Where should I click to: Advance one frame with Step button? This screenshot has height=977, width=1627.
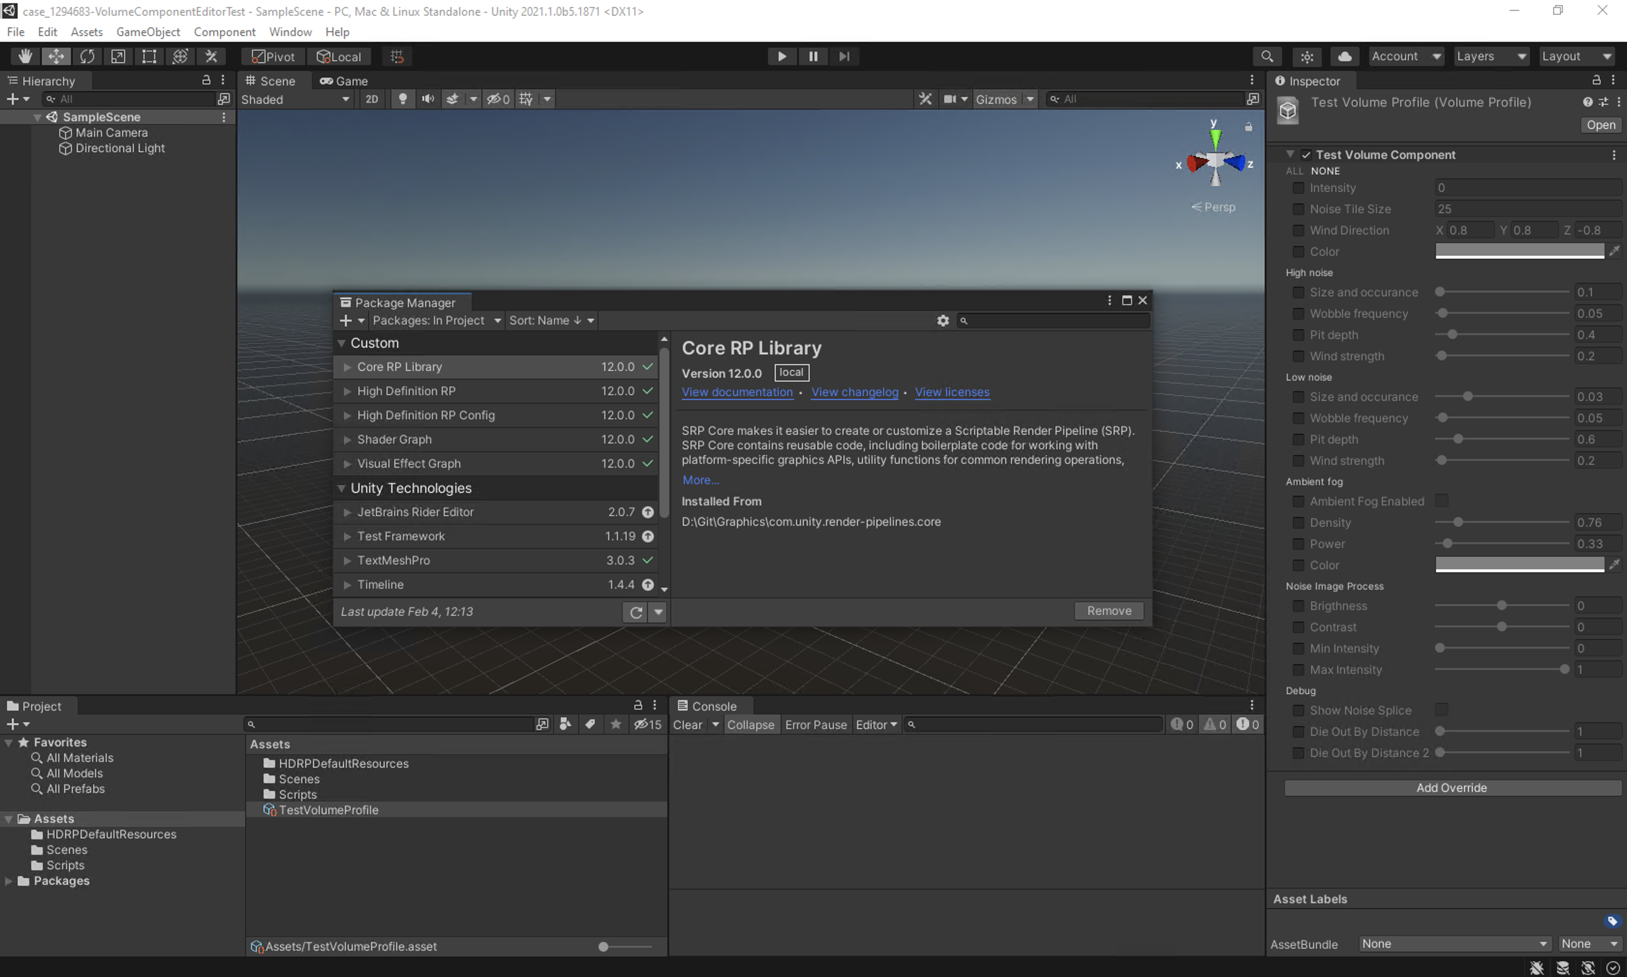click(x=844, y=57)
